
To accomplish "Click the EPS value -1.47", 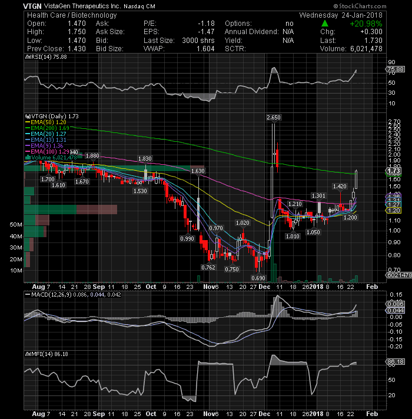I will (x=206, y=32).
